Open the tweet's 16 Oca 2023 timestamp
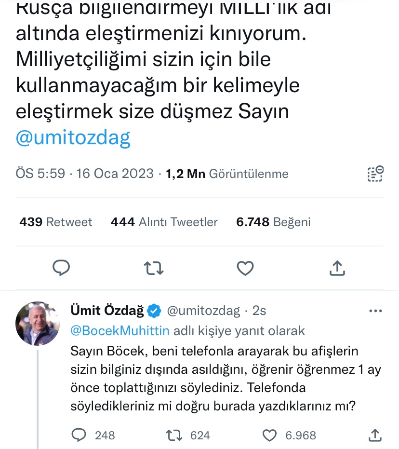Image resolution: width=399 pixels, height=449 pixels. tap(115, 174)
